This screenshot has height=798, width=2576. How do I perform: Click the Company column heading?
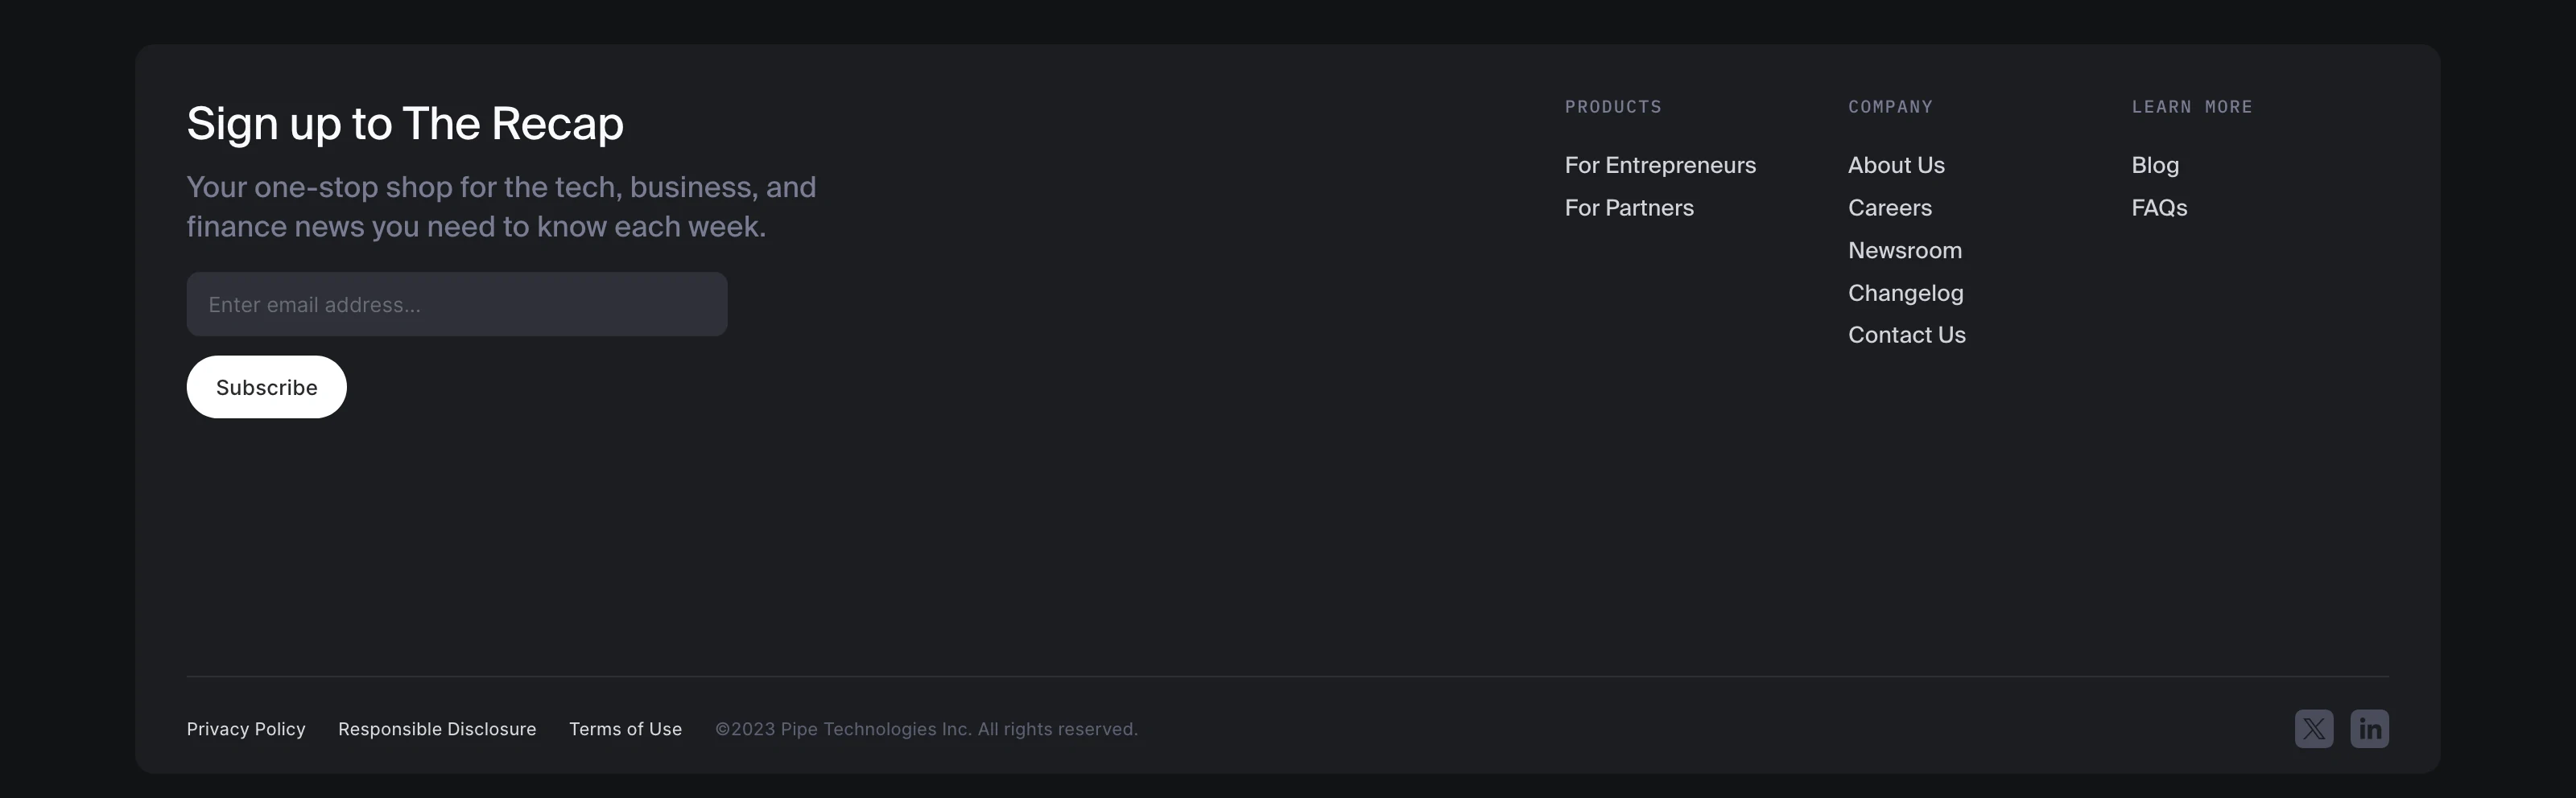[x=1890, y=107]
